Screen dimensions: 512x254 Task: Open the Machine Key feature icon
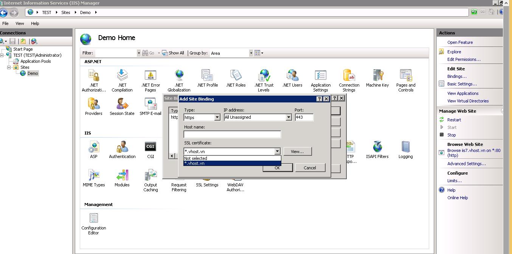coord(377,78)
